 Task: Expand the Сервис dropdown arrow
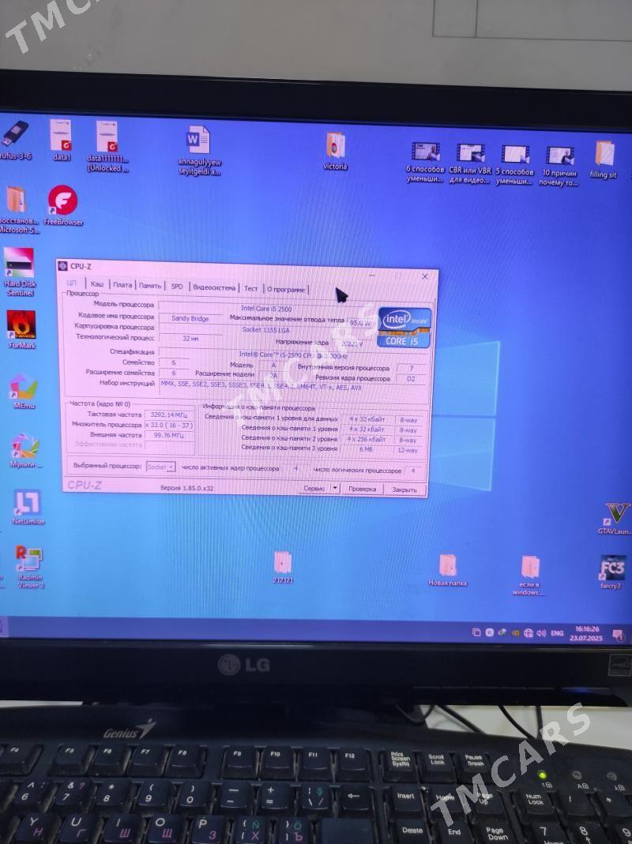(x=335, y=488)
